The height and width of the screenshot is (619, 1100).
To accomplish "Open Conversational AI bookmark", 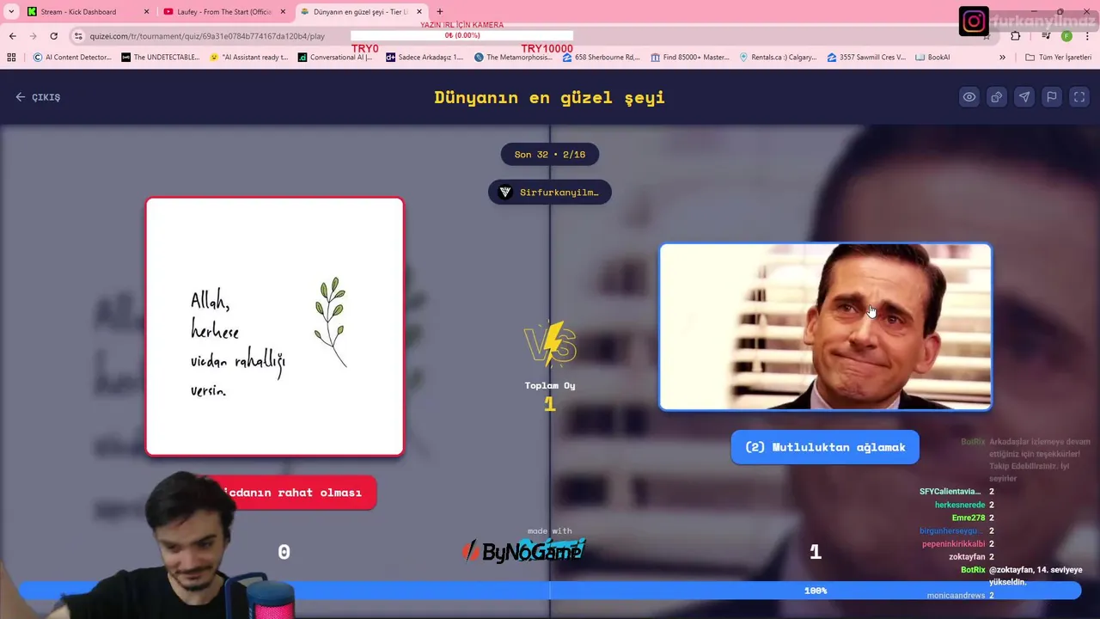I will 336,58.
